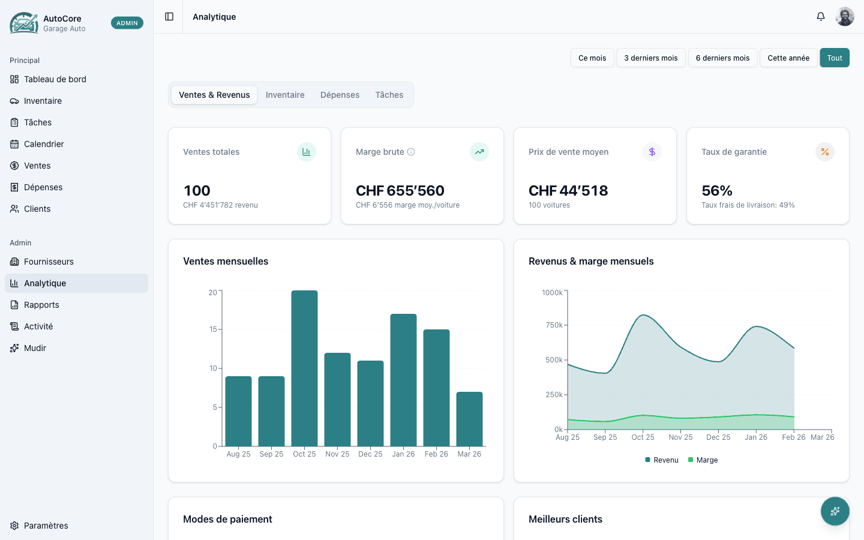Screen dimensions: 864x540
Task: Switch to the Dépenses tab
Action: [x=340, y=95]
